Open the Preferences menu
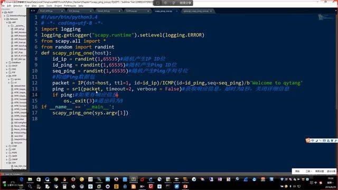Image resolution: width=338 pixels, height=190 pixels. (70, 6)
